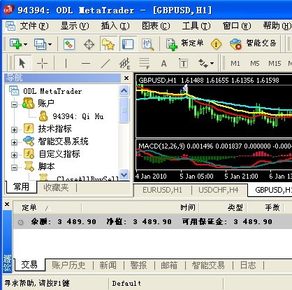Switch chart to M1 timeframe

coord(235,63)
